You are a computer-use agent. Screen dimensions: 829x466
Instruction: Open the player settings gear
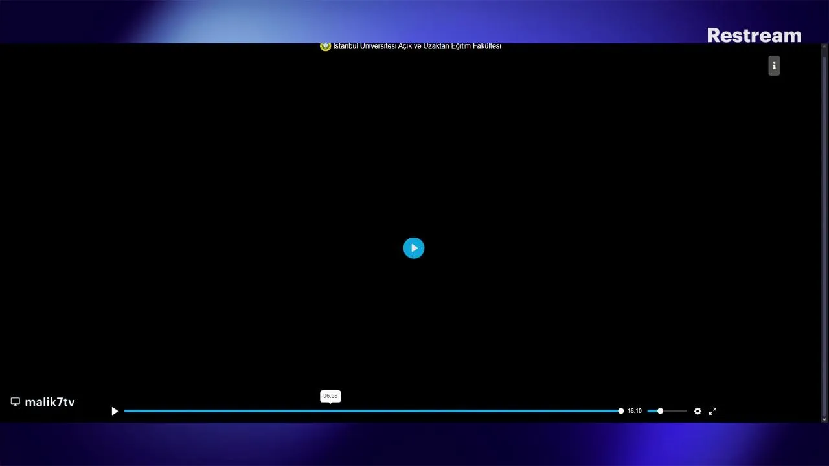coord(698,411)
